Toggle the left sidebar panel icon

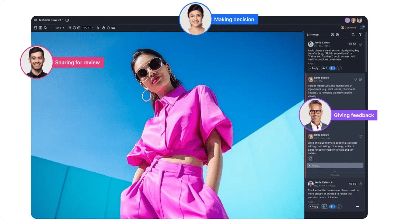(x=35, y=28)
